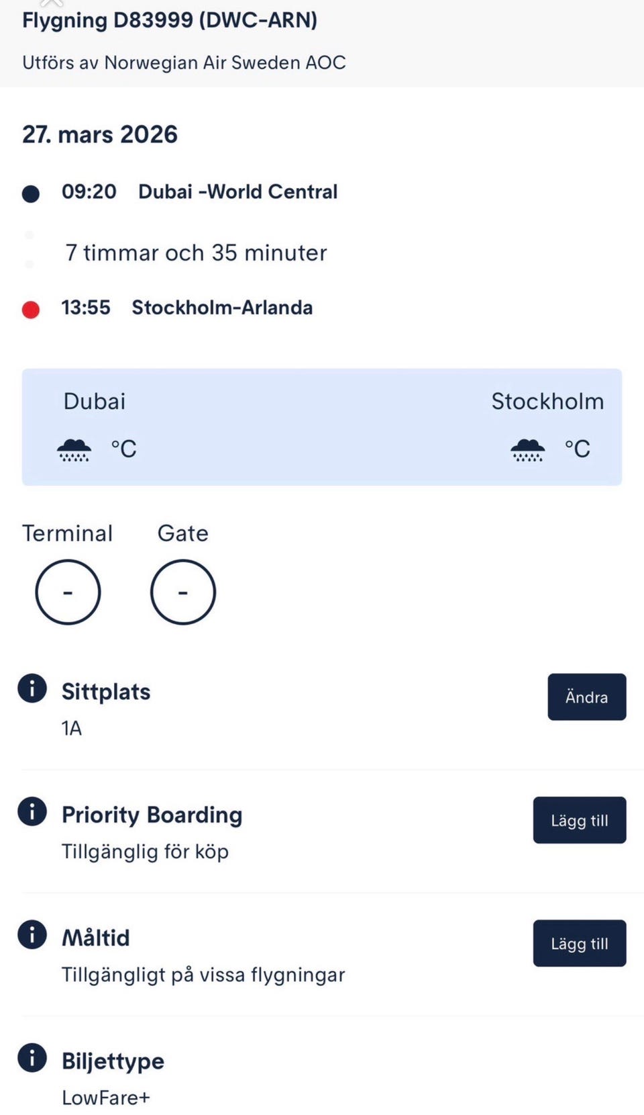Click the red arrival dot for Stockholm-Arlanda

[31, 310]
